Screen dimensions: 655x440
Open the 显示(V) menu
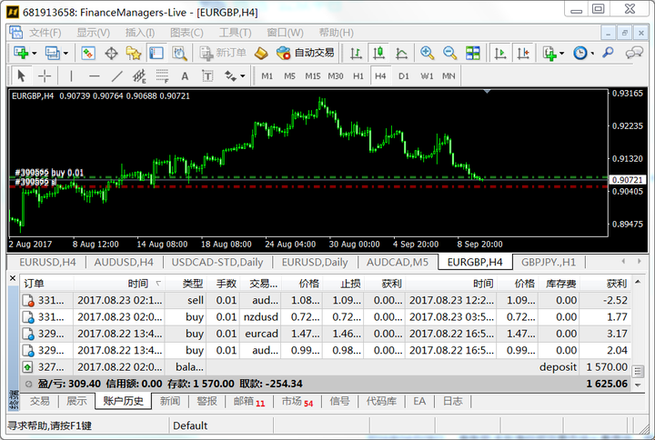pyautogui.click(x=93, y=33)
